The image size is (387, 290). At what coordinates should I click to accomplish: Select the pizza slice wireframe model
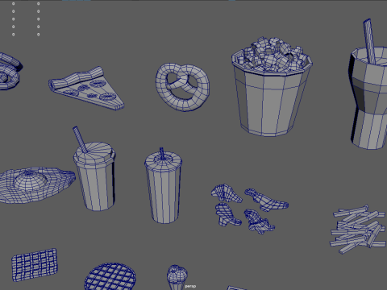coord(86,88)
